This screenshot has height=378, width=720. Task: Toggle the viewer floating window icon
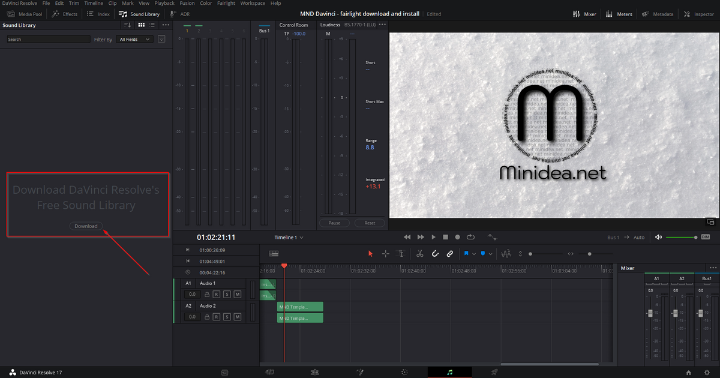pos(710,222)
